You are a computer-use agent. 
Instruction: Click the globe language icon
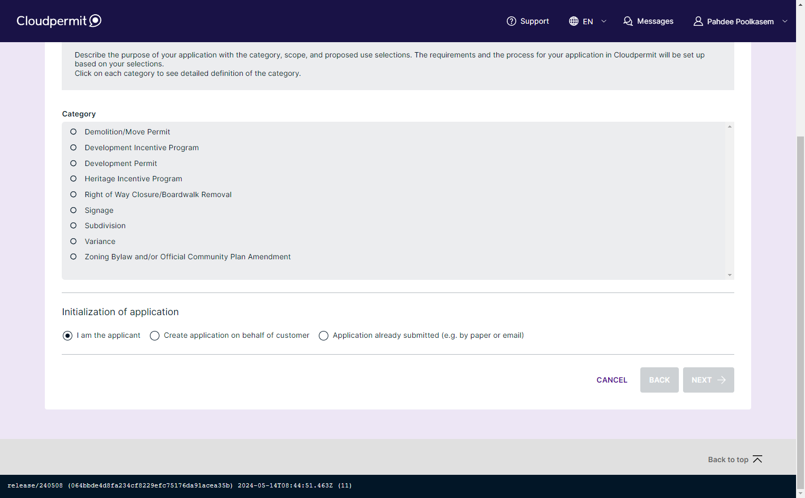(574, 21)
